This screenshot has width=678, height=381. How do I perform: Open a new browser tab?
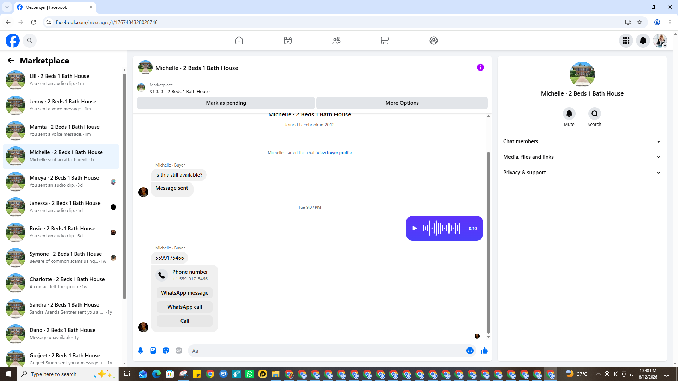pyautogui.click(x=103, y=7)
